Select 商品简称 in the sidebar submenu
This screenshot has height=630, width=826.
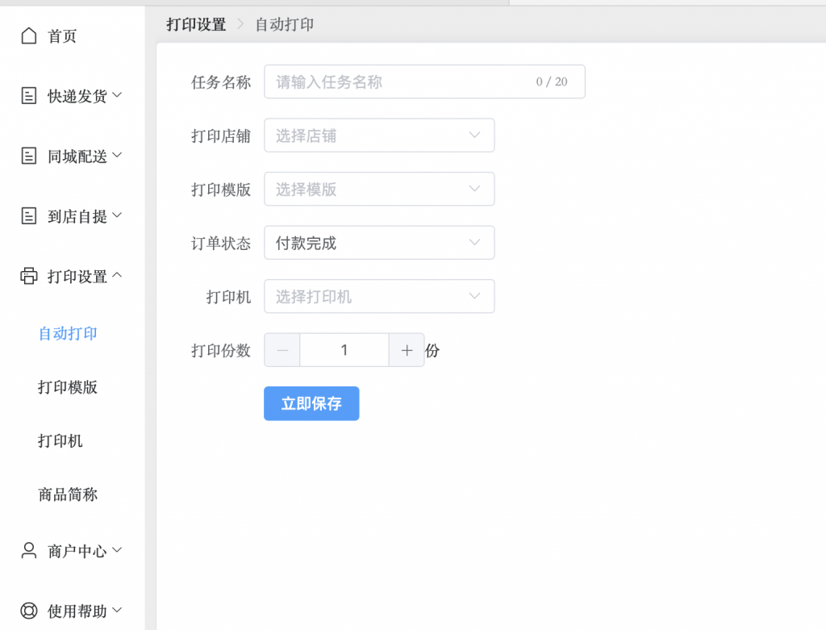[68, 494]
